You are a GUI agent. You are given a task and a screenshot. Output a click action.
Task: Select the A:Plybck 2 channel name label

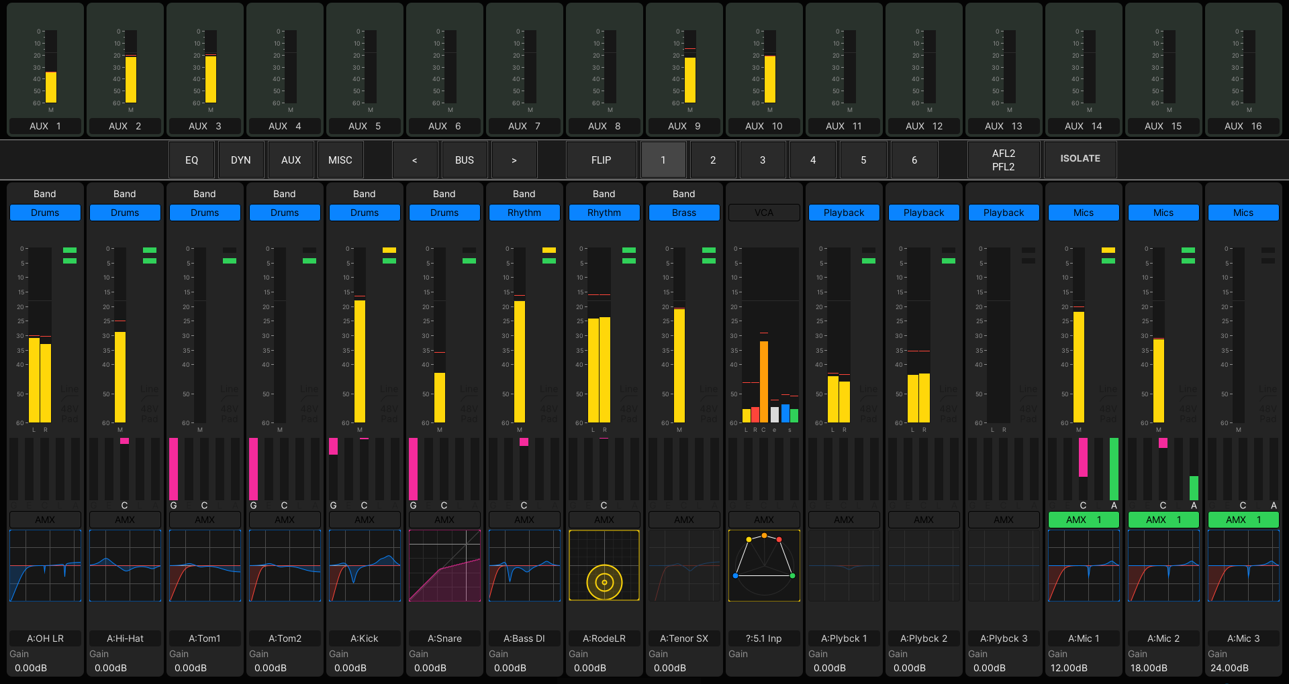pyautogui.click(x=924, y=638)
